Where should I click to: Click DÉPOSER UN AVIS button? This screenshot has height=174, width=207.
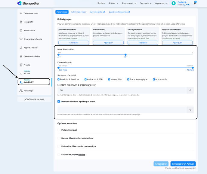coord(34,99)
